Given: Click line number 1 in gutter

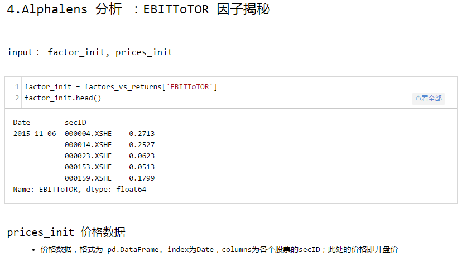Looking at the screenshot, I should click(17, 87).
